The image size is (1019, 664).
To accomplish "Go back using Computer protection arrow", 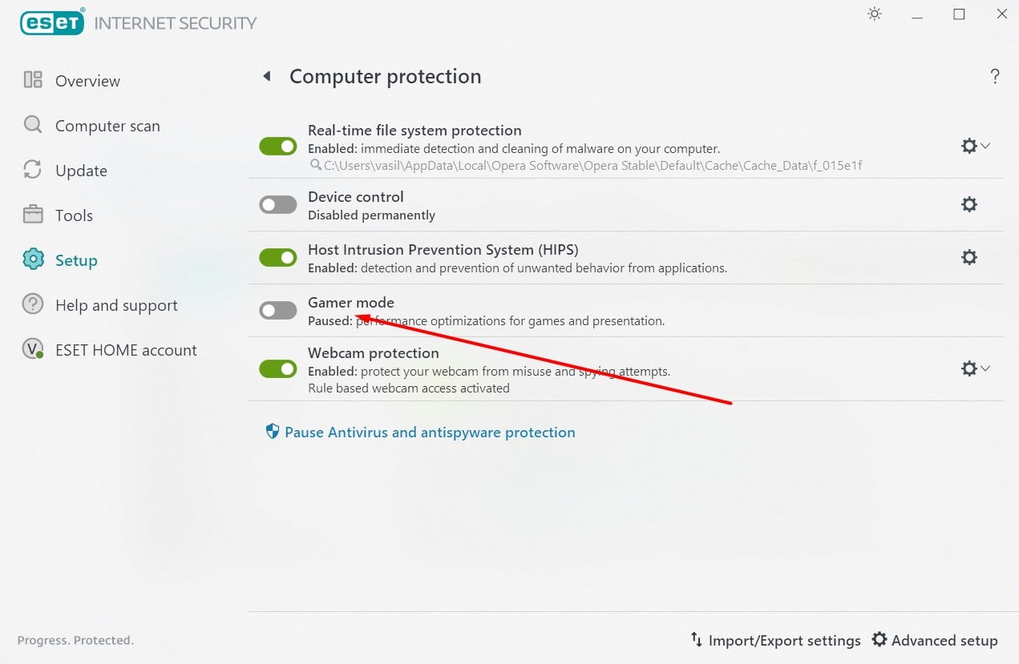I will coord(267,77).
